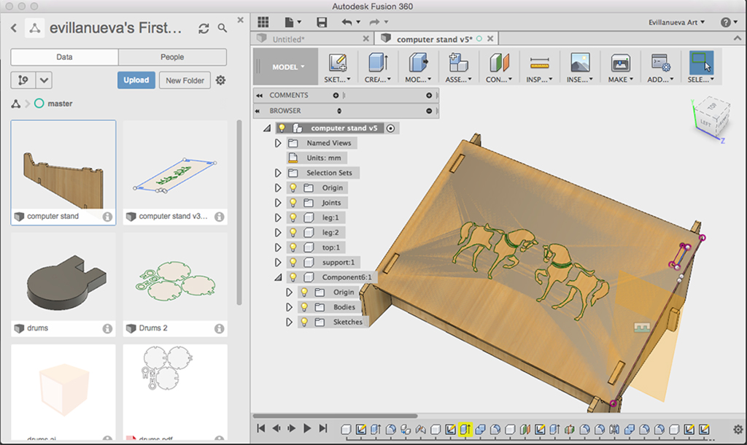
Task: Jump to the timeline end
Action: (323, 428)
